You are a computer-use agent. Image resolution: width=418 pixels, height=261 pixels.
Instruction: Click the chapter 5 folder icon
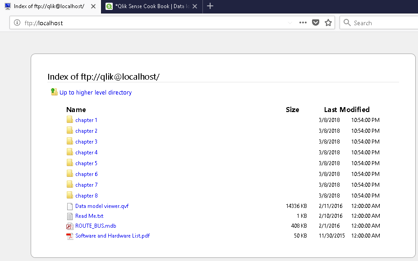point(69,163)
